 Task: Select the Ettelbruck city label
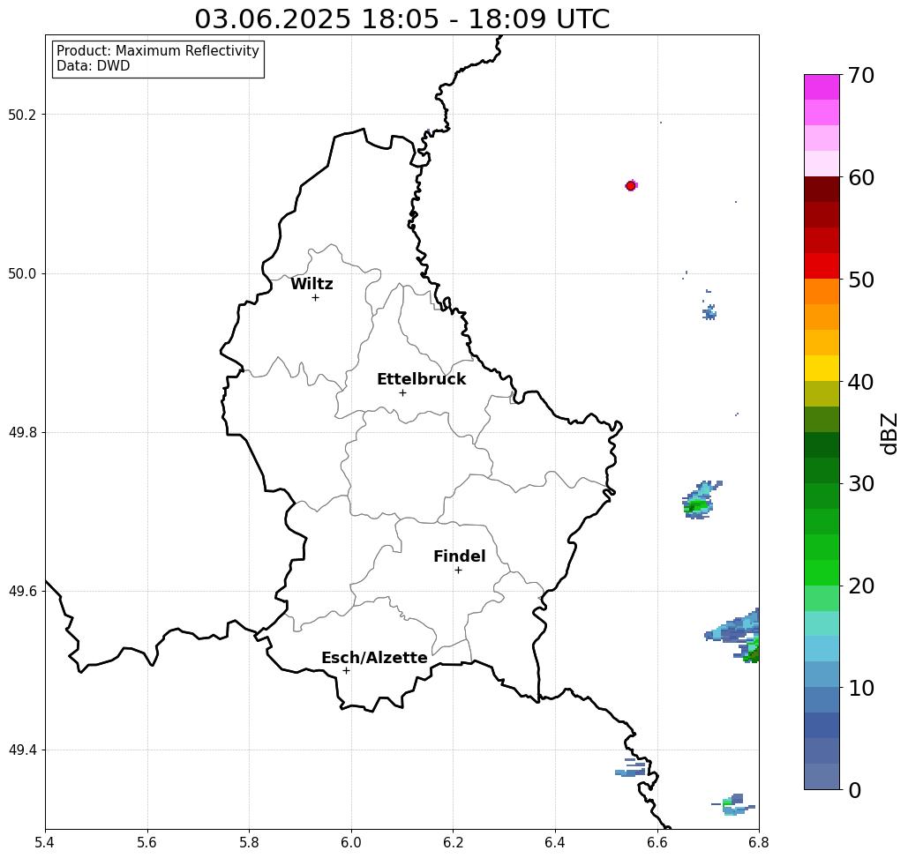pyautogui.click(x=421, y=379)
